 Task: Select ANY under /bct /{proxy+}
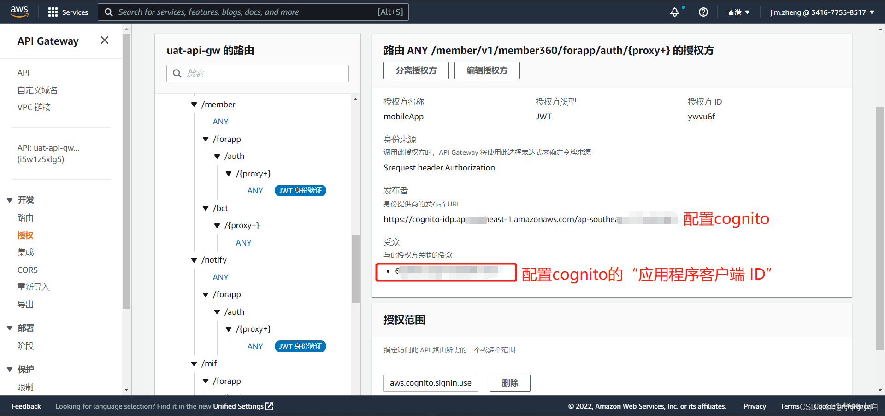(x=243, y=243)
